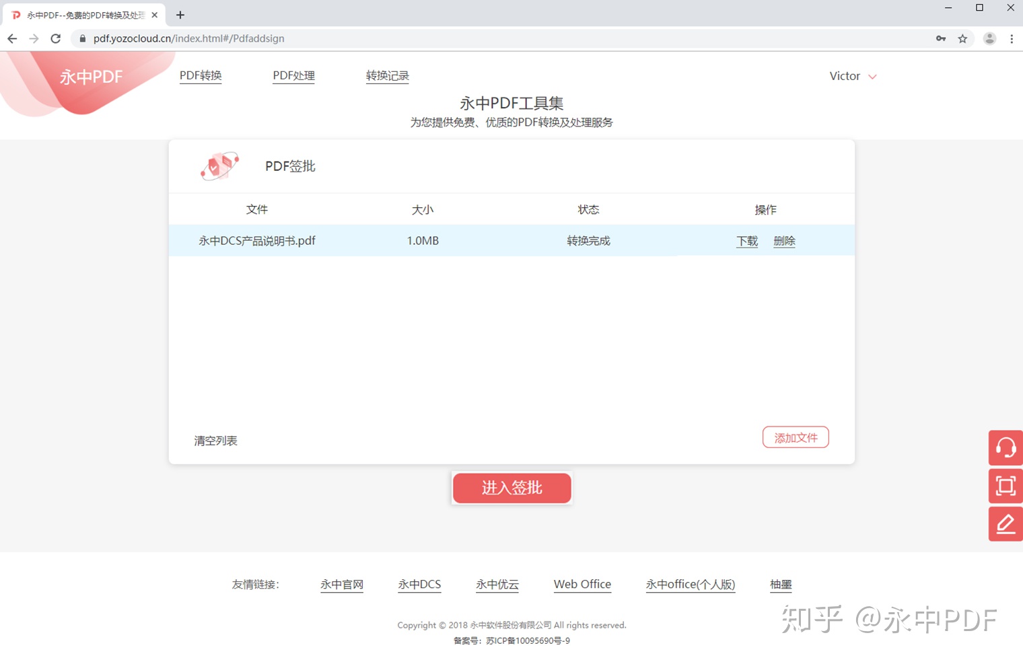1023x662 pixels.
Task: Click the 转换完成 status cell
Action: (589, 241)
